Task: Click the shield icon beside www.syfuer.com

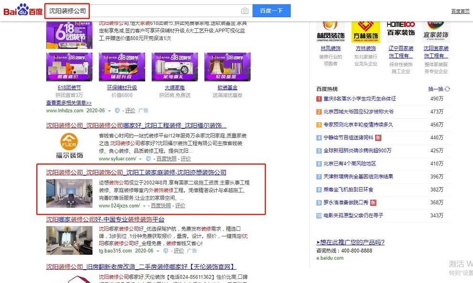Action: pyautogui.click(x=148, y=159)
